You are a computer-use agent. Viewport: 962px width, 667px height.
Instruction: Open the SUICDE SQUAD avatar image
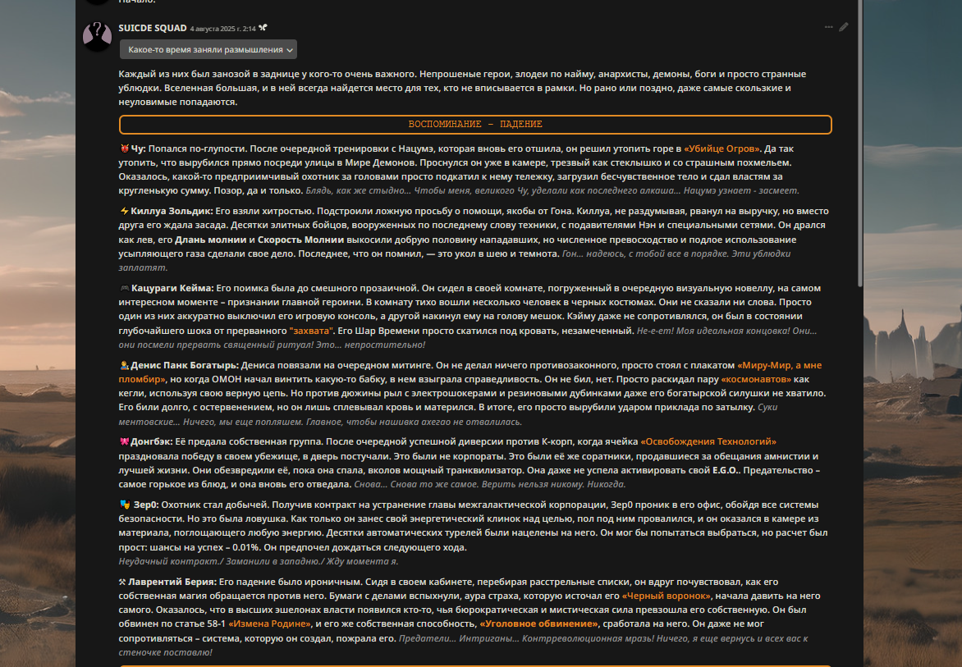coord(97,36)
